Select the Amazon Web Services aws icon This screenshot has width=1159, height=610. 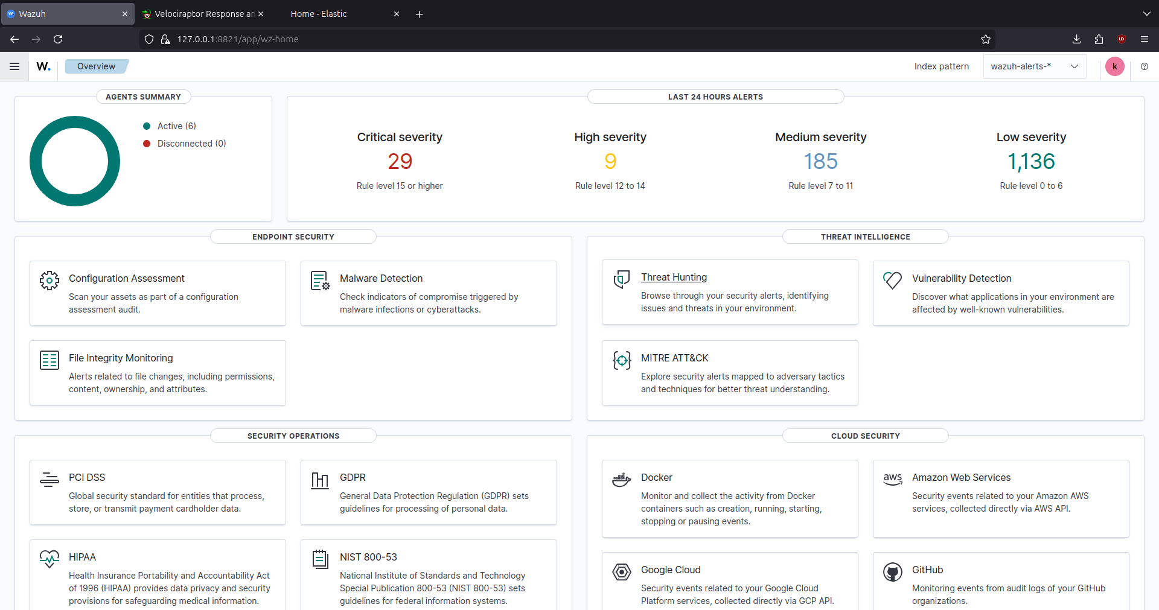coord(893,480)
